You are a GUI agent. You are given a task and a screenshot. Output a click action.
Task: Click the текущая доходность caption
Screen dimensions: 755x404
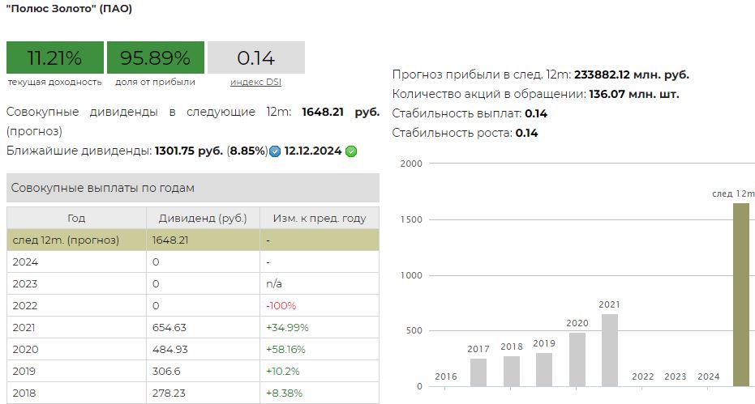[55, 83]
